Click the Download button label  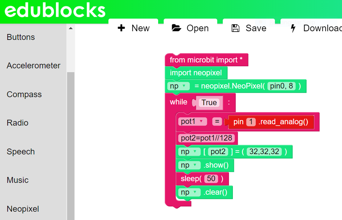tap(323, 28)
